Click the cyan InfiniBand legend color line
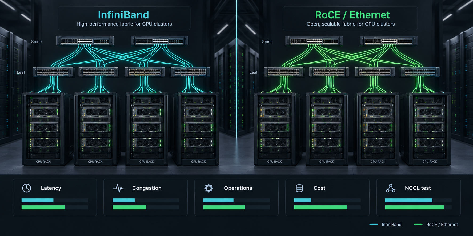Screen dimensions: 473x236 374,225
